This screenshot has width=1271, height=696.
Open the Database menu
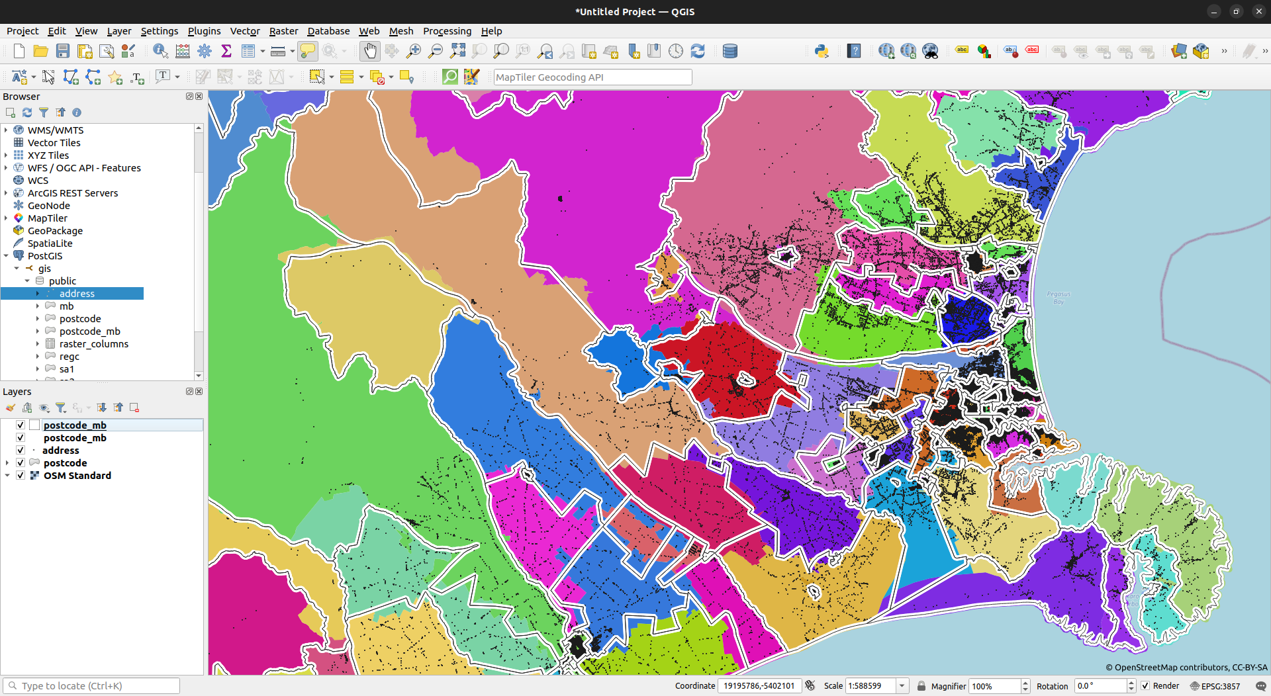pyautogui.click(x=328, y=31)
